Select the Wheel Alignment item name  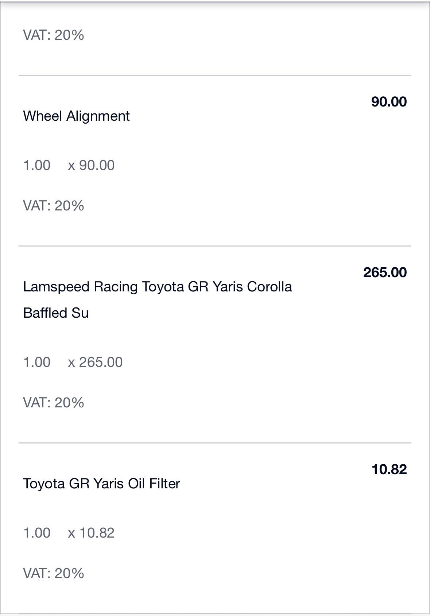pyautogui.click(x=76, y=116)
